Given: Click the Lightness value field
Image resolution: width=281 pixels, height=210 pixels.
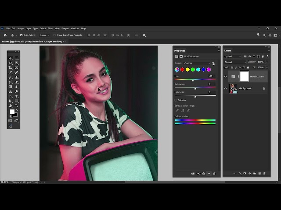Looking at the screenshot, I should click(x=212, y=92).
